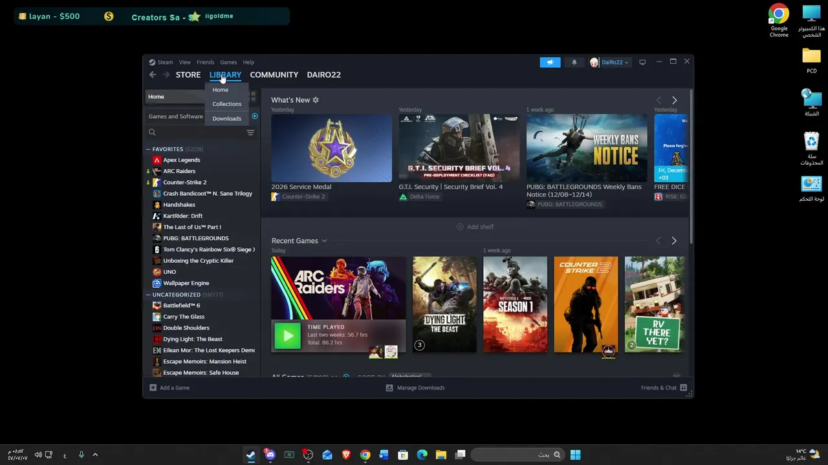The width and height of the screenshot is (828, 465).
Task: Click the ready-to-play filter icon beside Games and Software
Action: pos(254,116)
